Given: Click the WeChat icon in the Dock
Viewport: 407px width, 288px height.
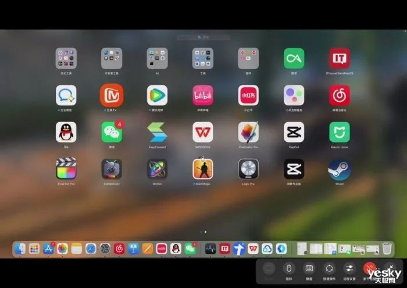Looking at the screenshot, I should [190, 249].
